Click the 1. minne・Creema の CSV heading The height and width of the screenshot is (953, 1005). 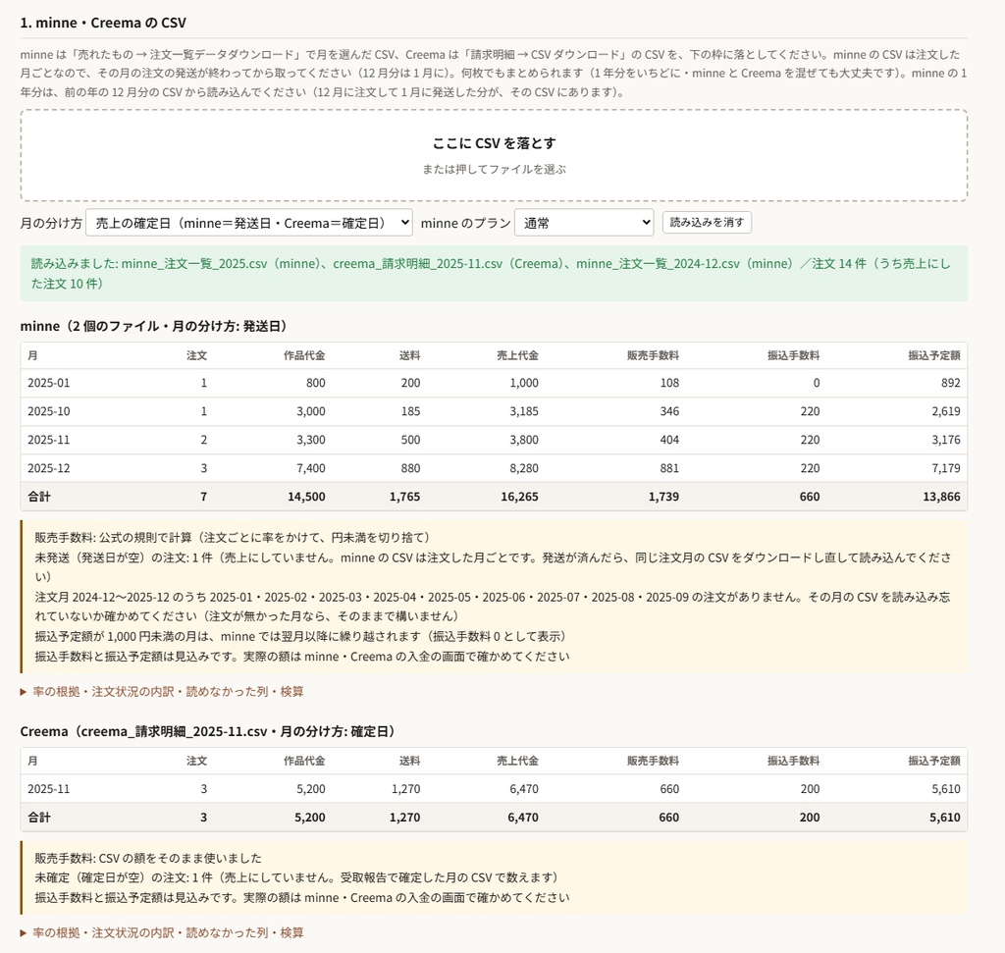103,23
